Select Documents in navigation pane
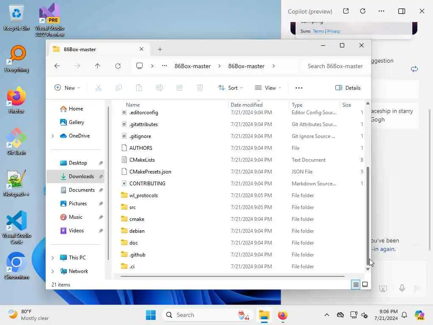Image resolution: width=433 pixels, height=325 pixels. 77,190
